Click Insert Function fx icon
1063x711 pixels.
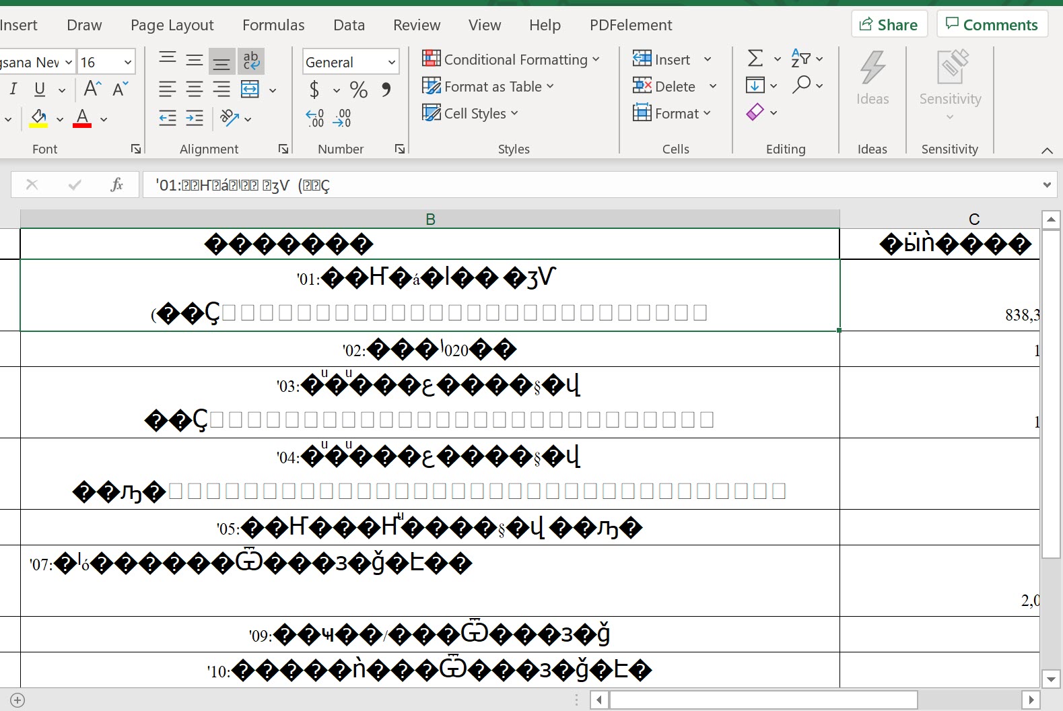pos(116,184)
